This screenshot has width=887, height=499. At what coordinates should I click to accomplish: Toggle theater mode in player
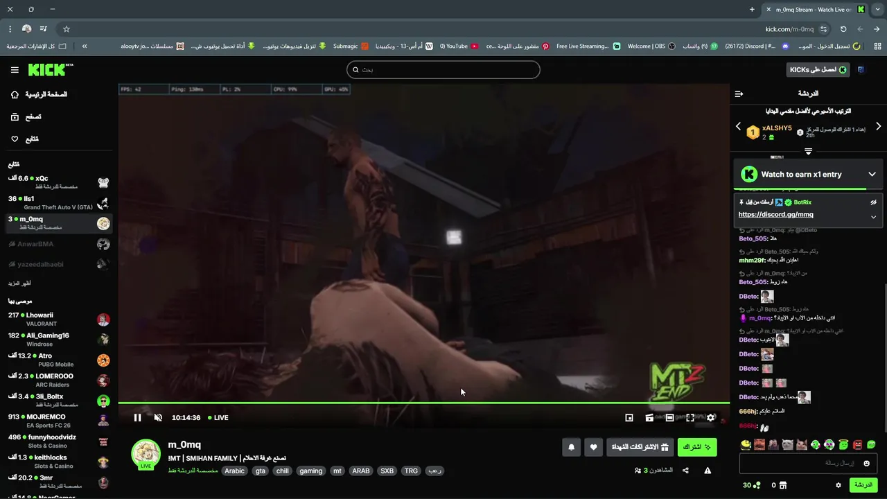669,417
